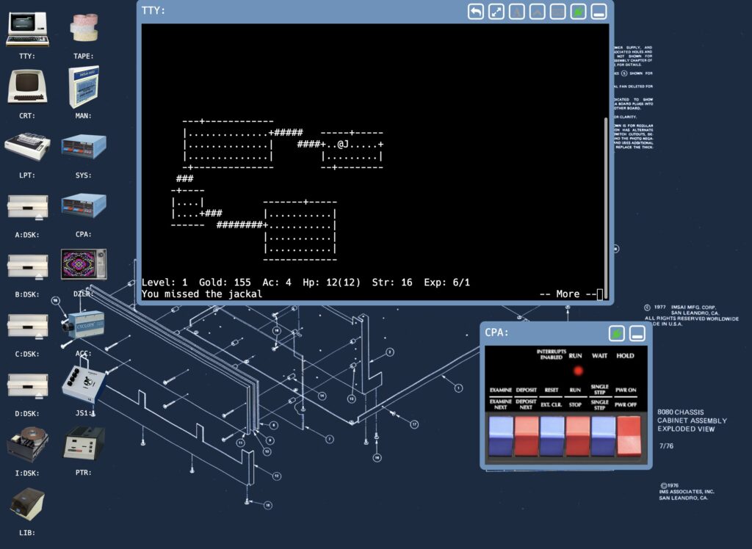Open the TTY: teletype device icon

click(27, 30)
